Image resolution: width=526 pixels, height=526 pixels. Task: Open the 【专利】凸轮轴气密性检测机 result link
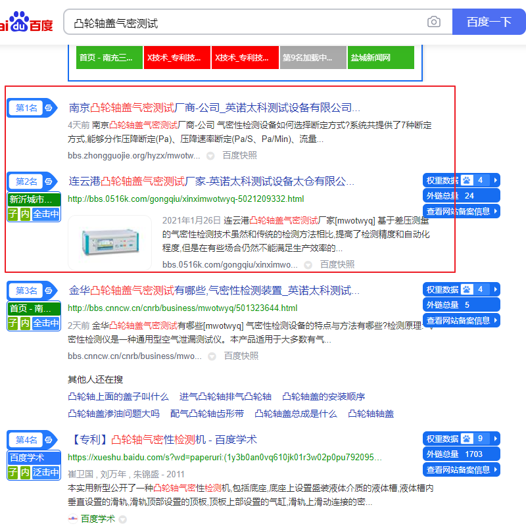pyautogui.click(x=162, y=439)
